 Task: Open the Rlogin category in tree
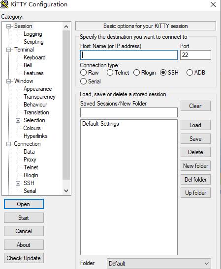pyautogui.click(x=31, y=175)
